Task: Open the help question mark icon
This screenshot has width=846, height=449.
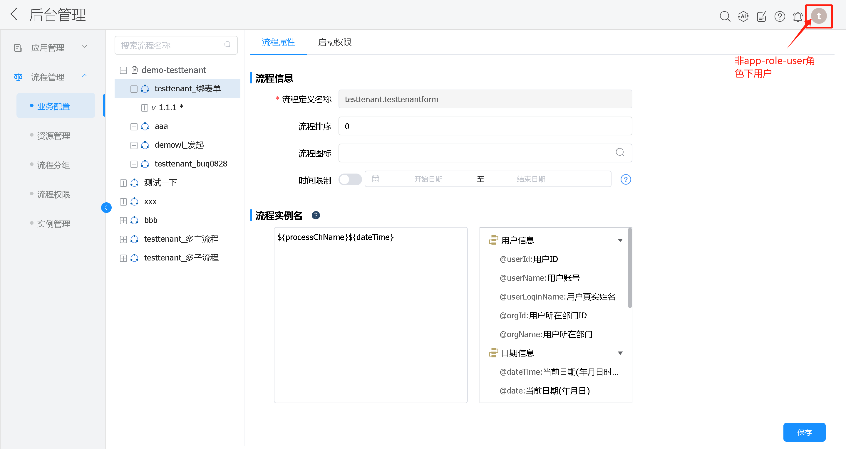Action: tap(779, 16)
